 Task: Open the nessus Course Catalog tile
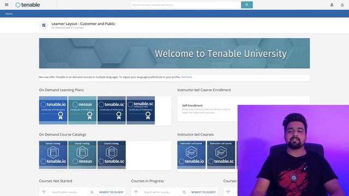point(82,155)
